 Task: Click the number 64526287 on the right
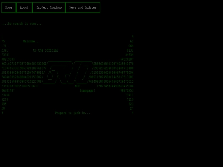click(x=127, y=59)
